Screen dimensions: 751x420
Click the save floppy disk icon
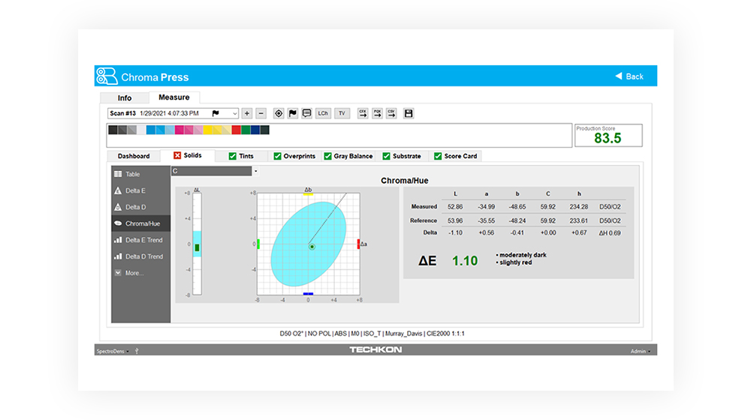tap(409, 113)
